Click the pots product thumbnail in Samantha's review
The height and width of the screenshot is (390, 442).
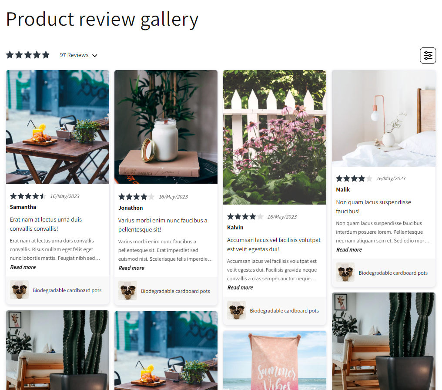click(19, 289)
